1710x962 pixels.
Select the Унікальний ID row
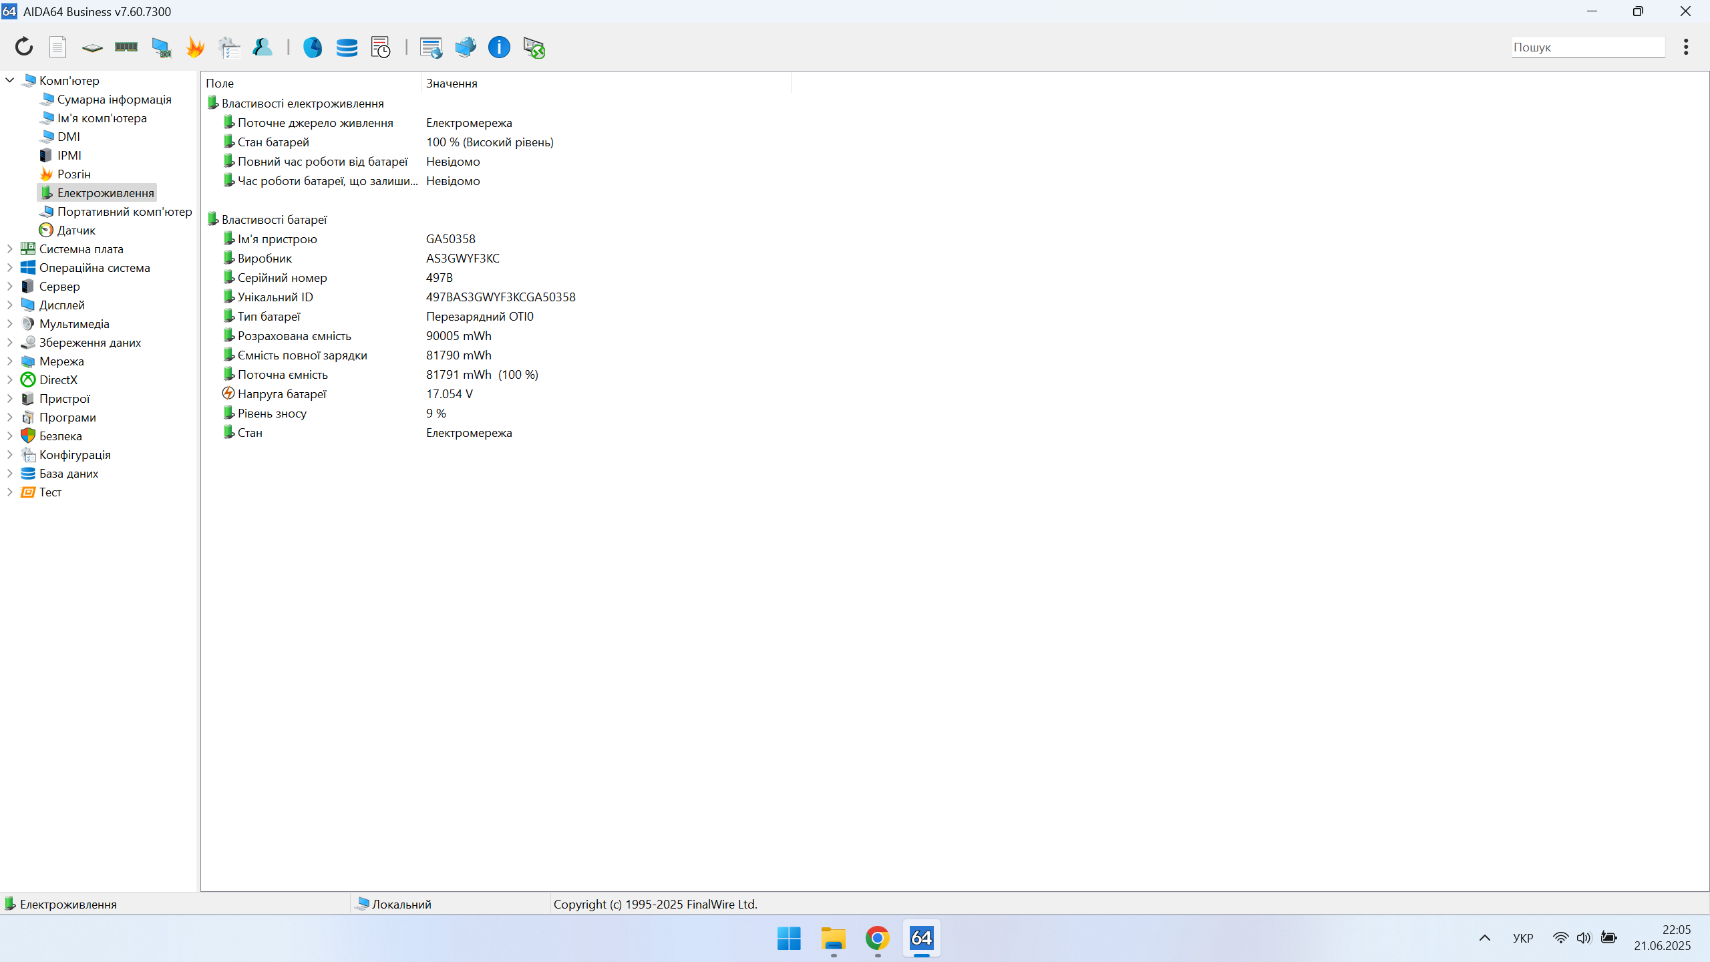[498, 297]
